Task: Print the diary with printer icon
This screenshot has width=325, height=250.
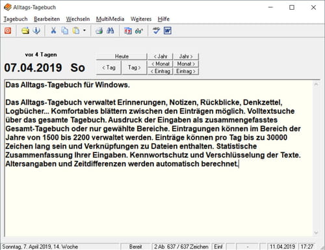Action: coord(99,31)
